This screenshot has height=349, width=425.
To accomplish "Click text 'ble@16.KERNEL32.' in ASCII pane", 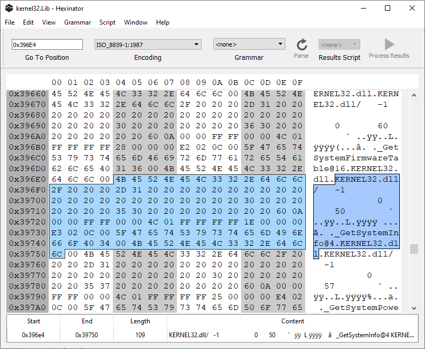I will click(x=356, y=168).
